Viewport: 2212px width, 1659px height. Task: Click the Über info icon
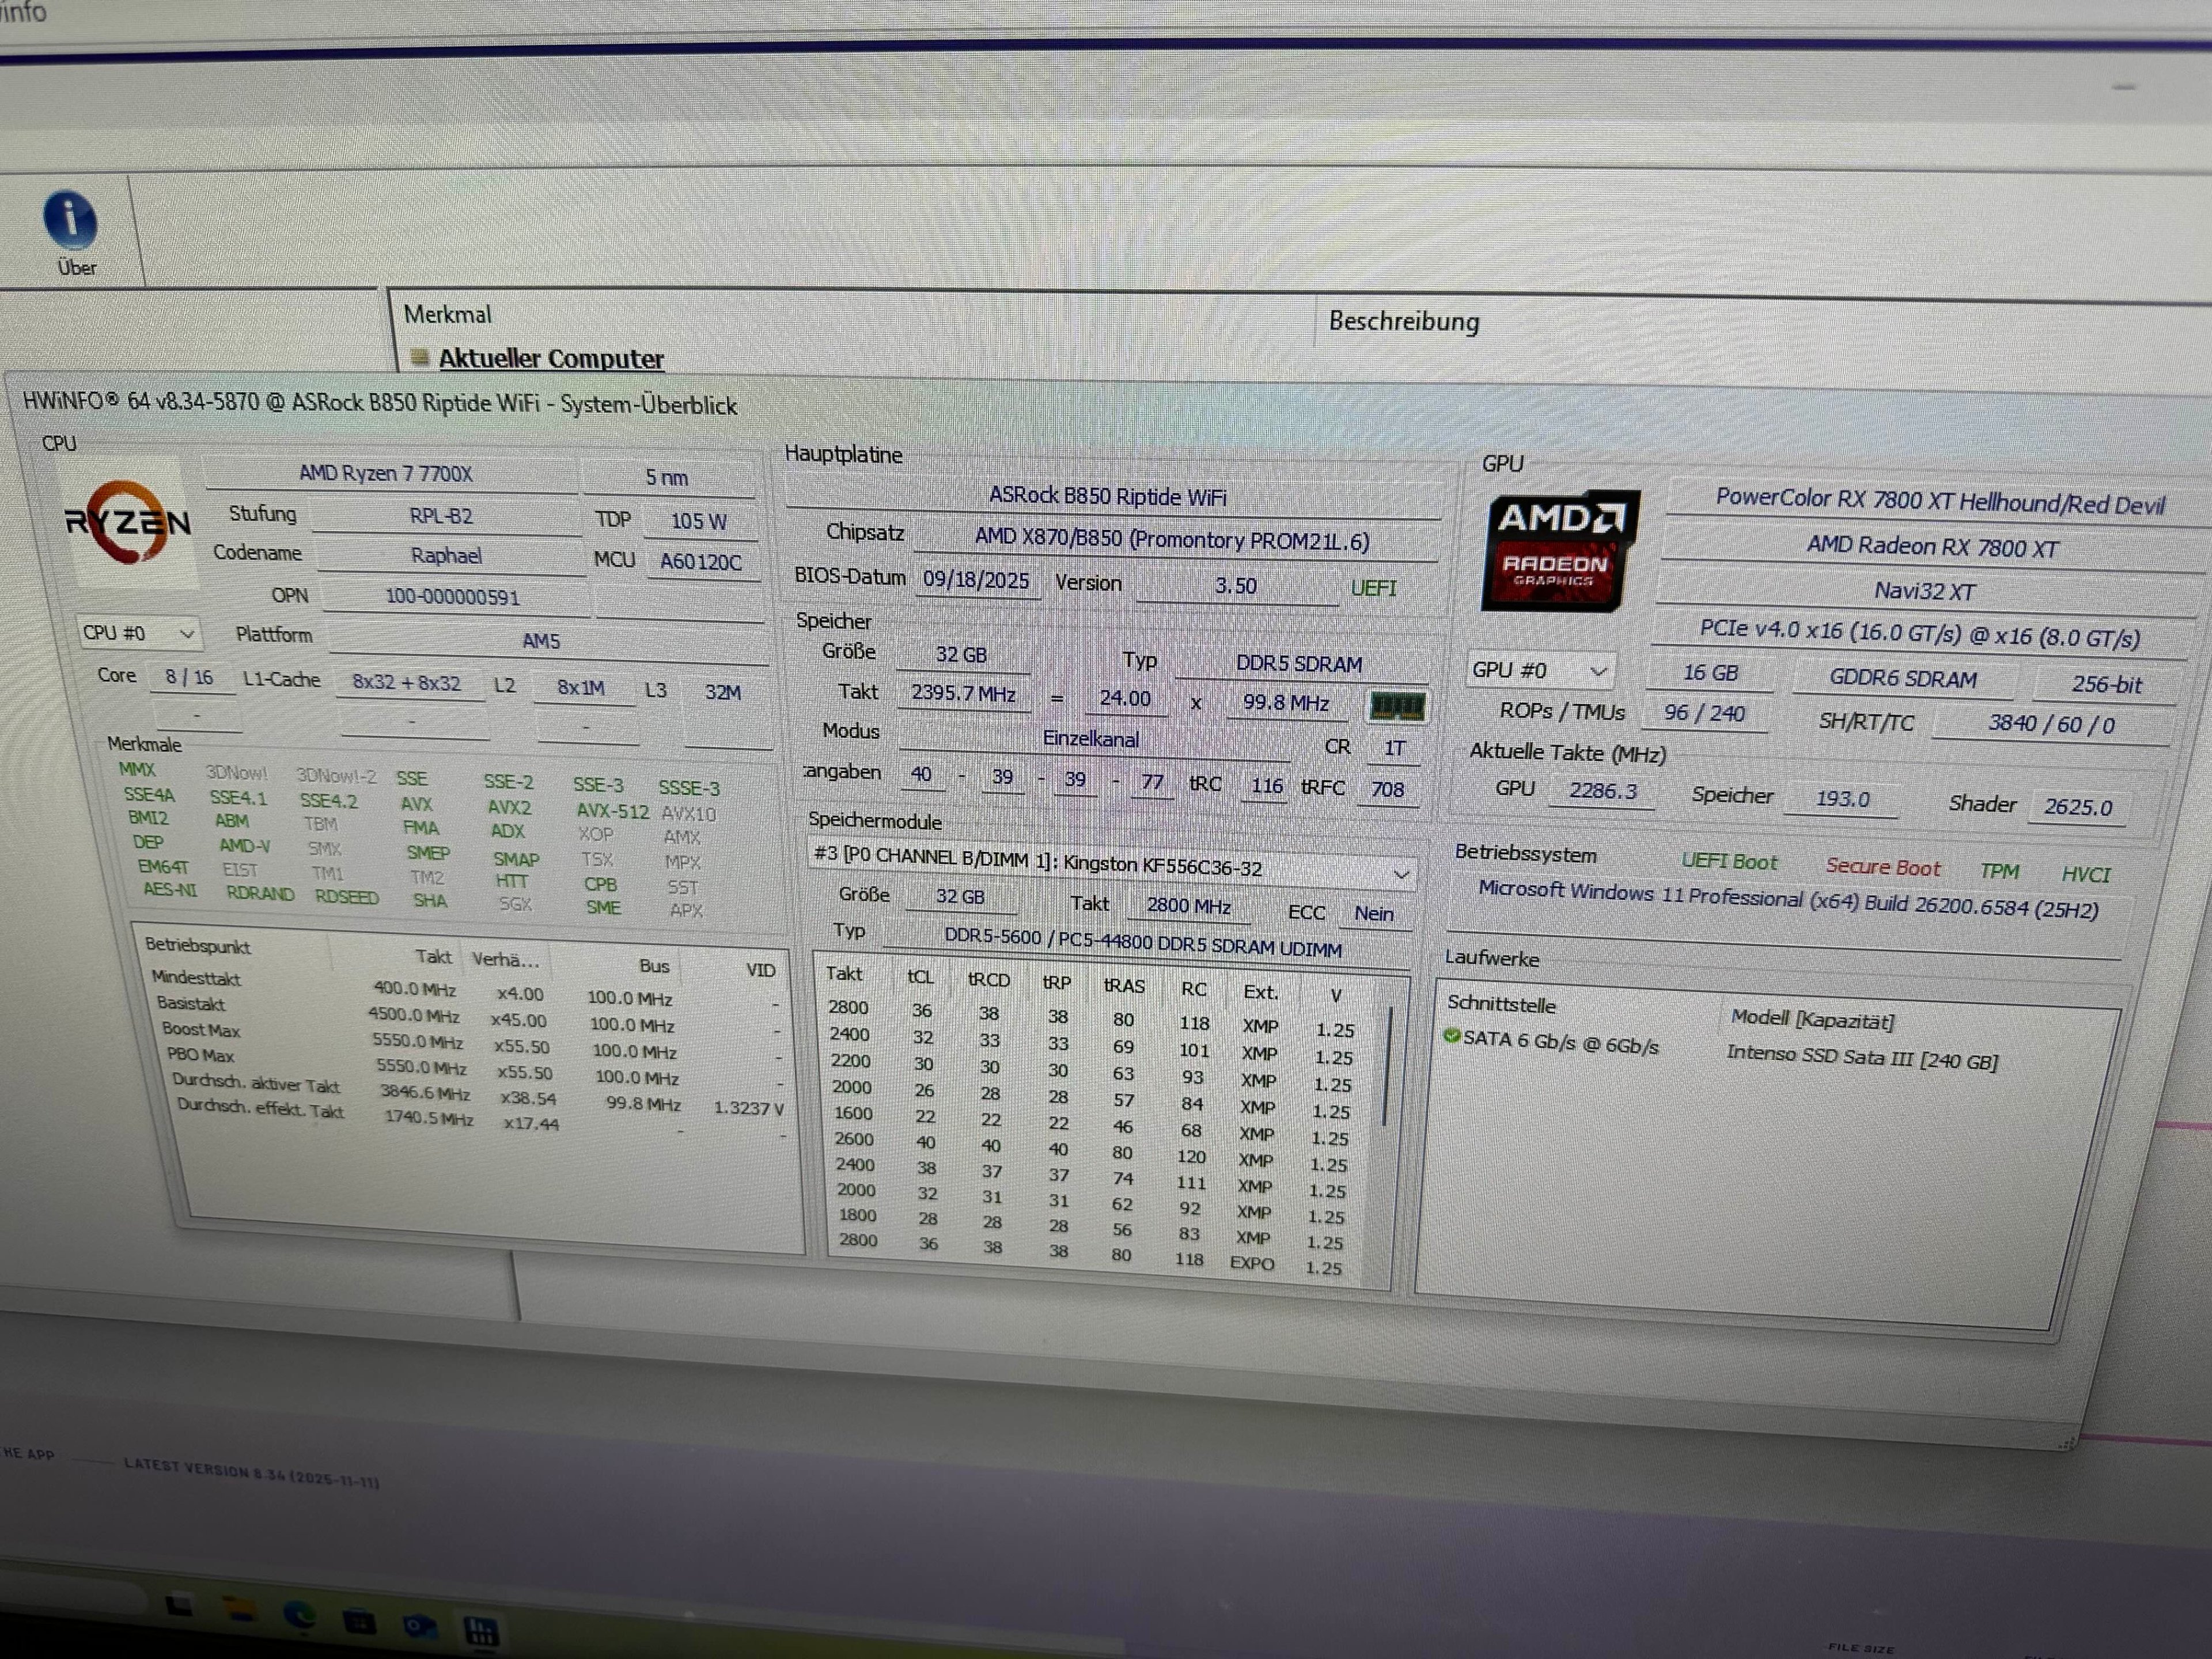point(70,219)
